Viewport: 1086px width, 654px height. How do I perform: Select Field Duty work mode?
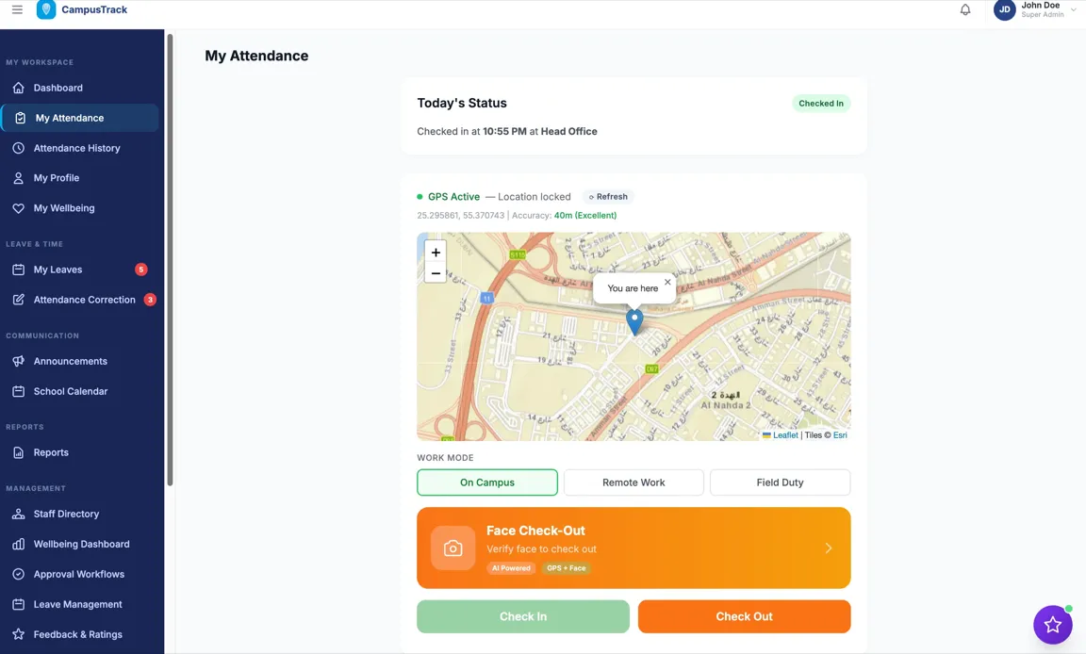[x=780, y=482]
